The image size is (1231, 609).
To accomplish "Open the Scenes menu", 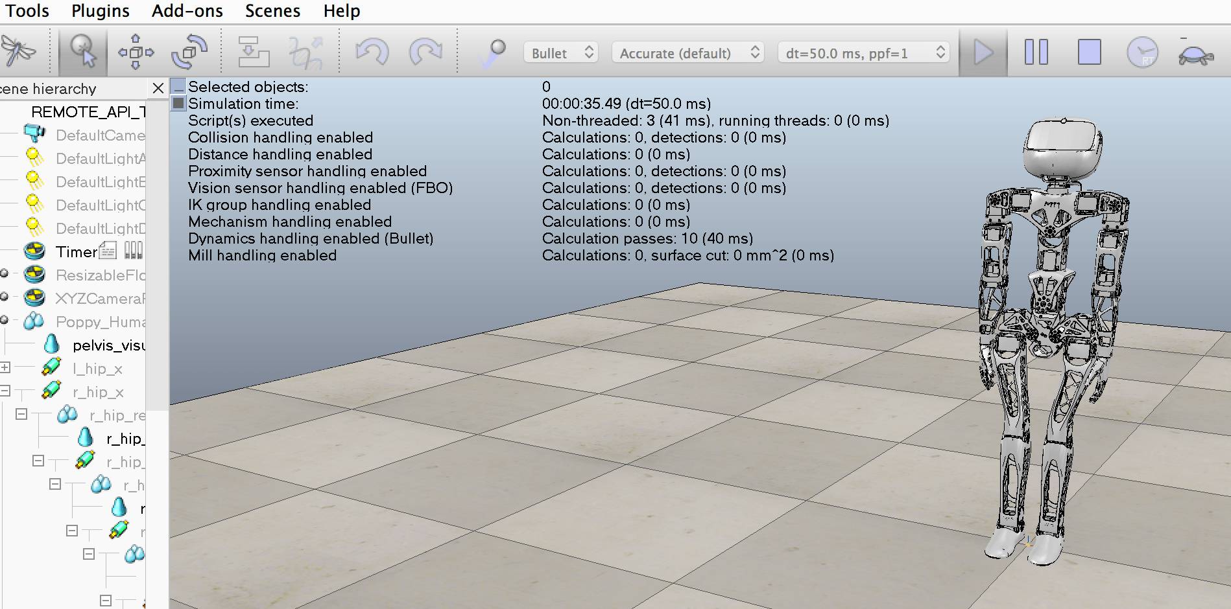I will click(x=272, y=10).
